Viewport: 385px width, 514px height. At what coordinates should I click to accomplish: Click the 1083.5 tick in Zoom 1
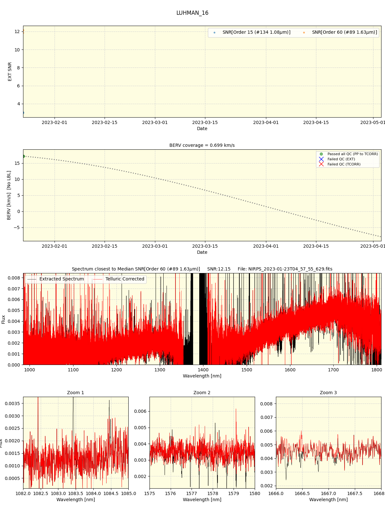[x=76, y=493]
